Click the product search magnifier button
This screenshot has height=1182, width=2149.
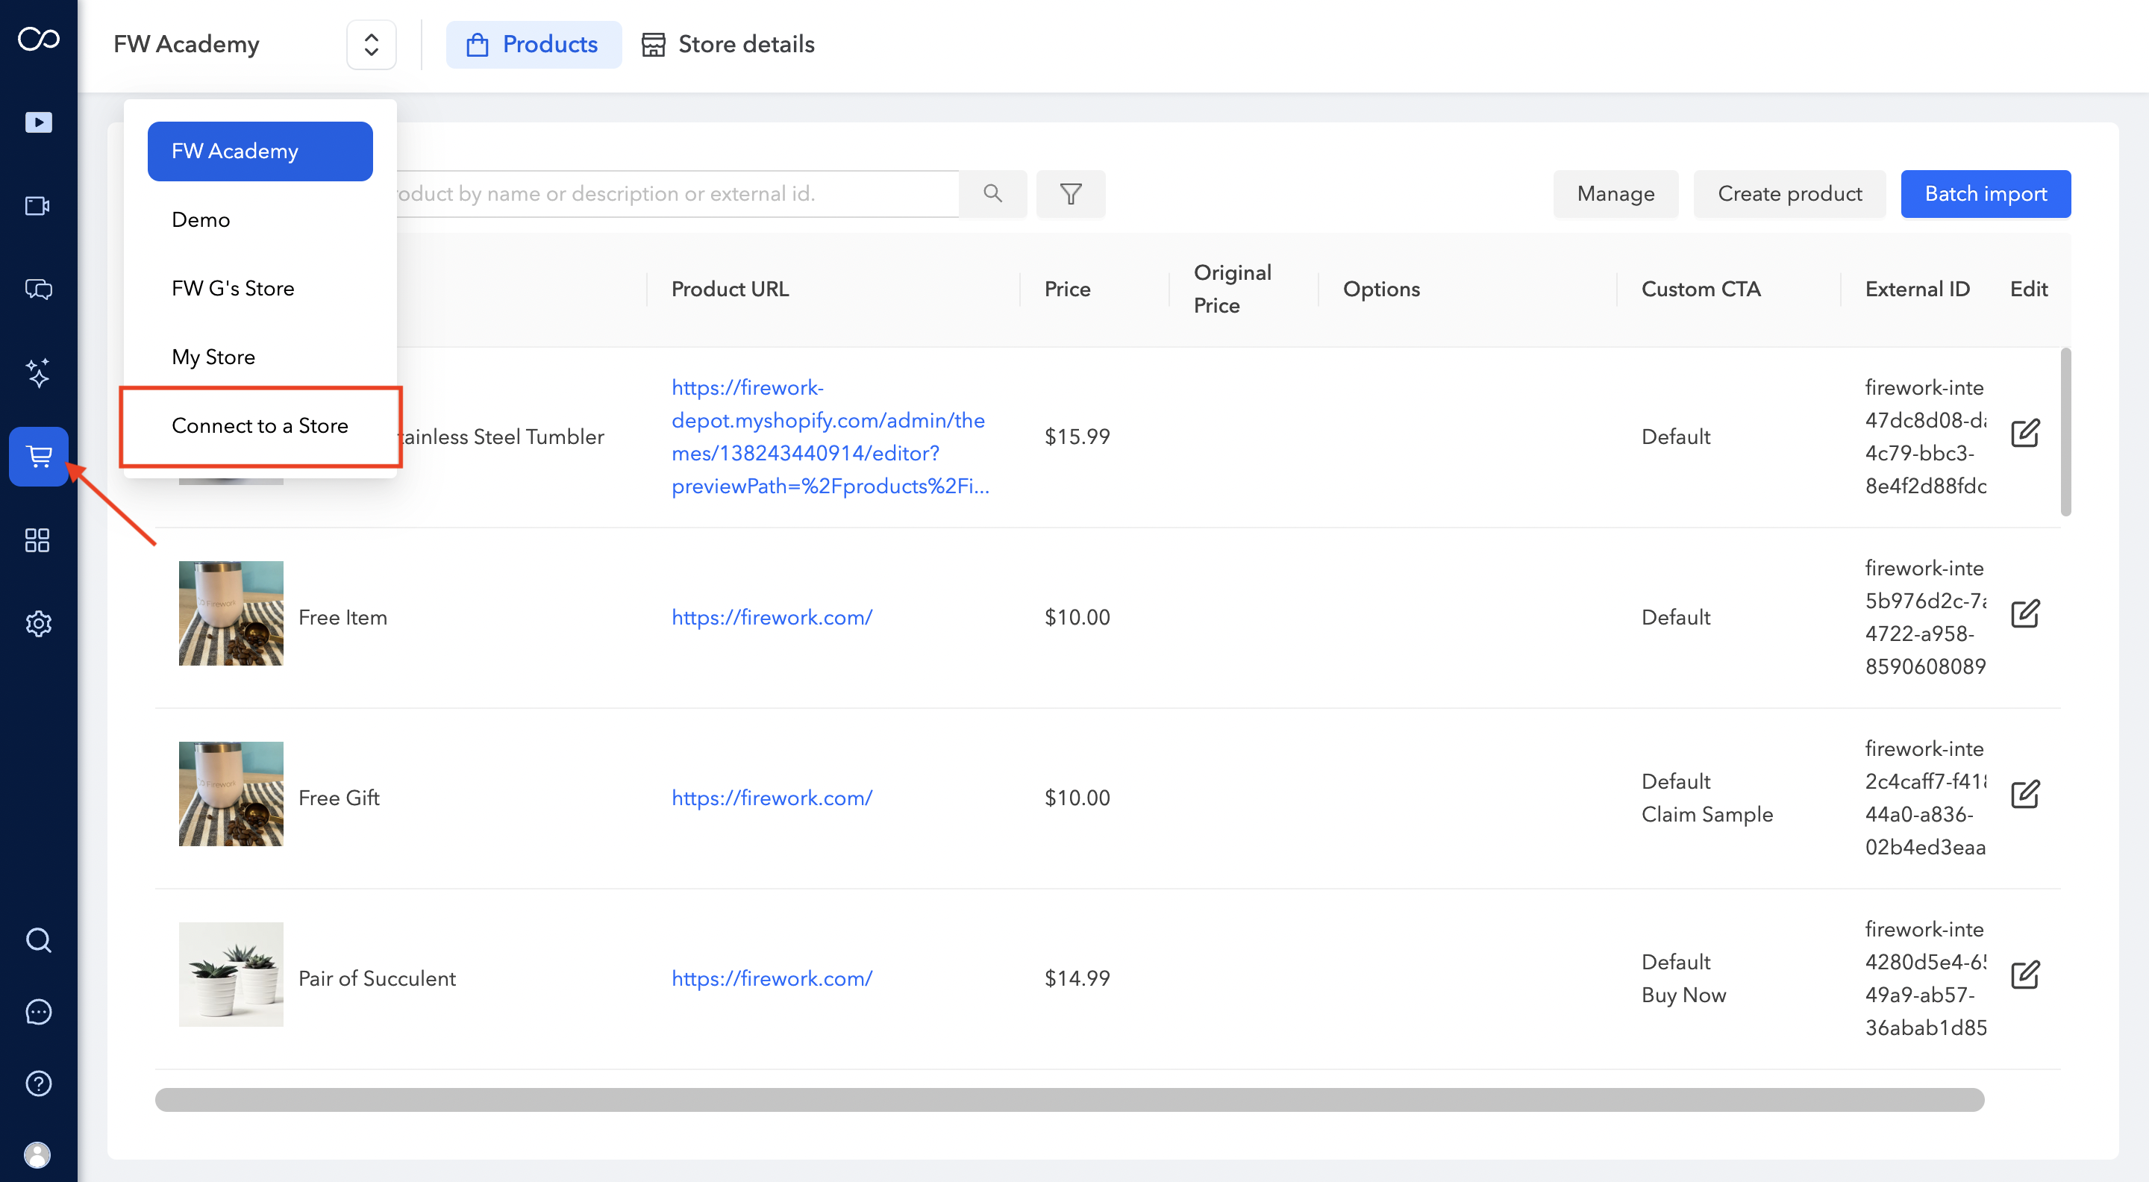coord(992,194)
